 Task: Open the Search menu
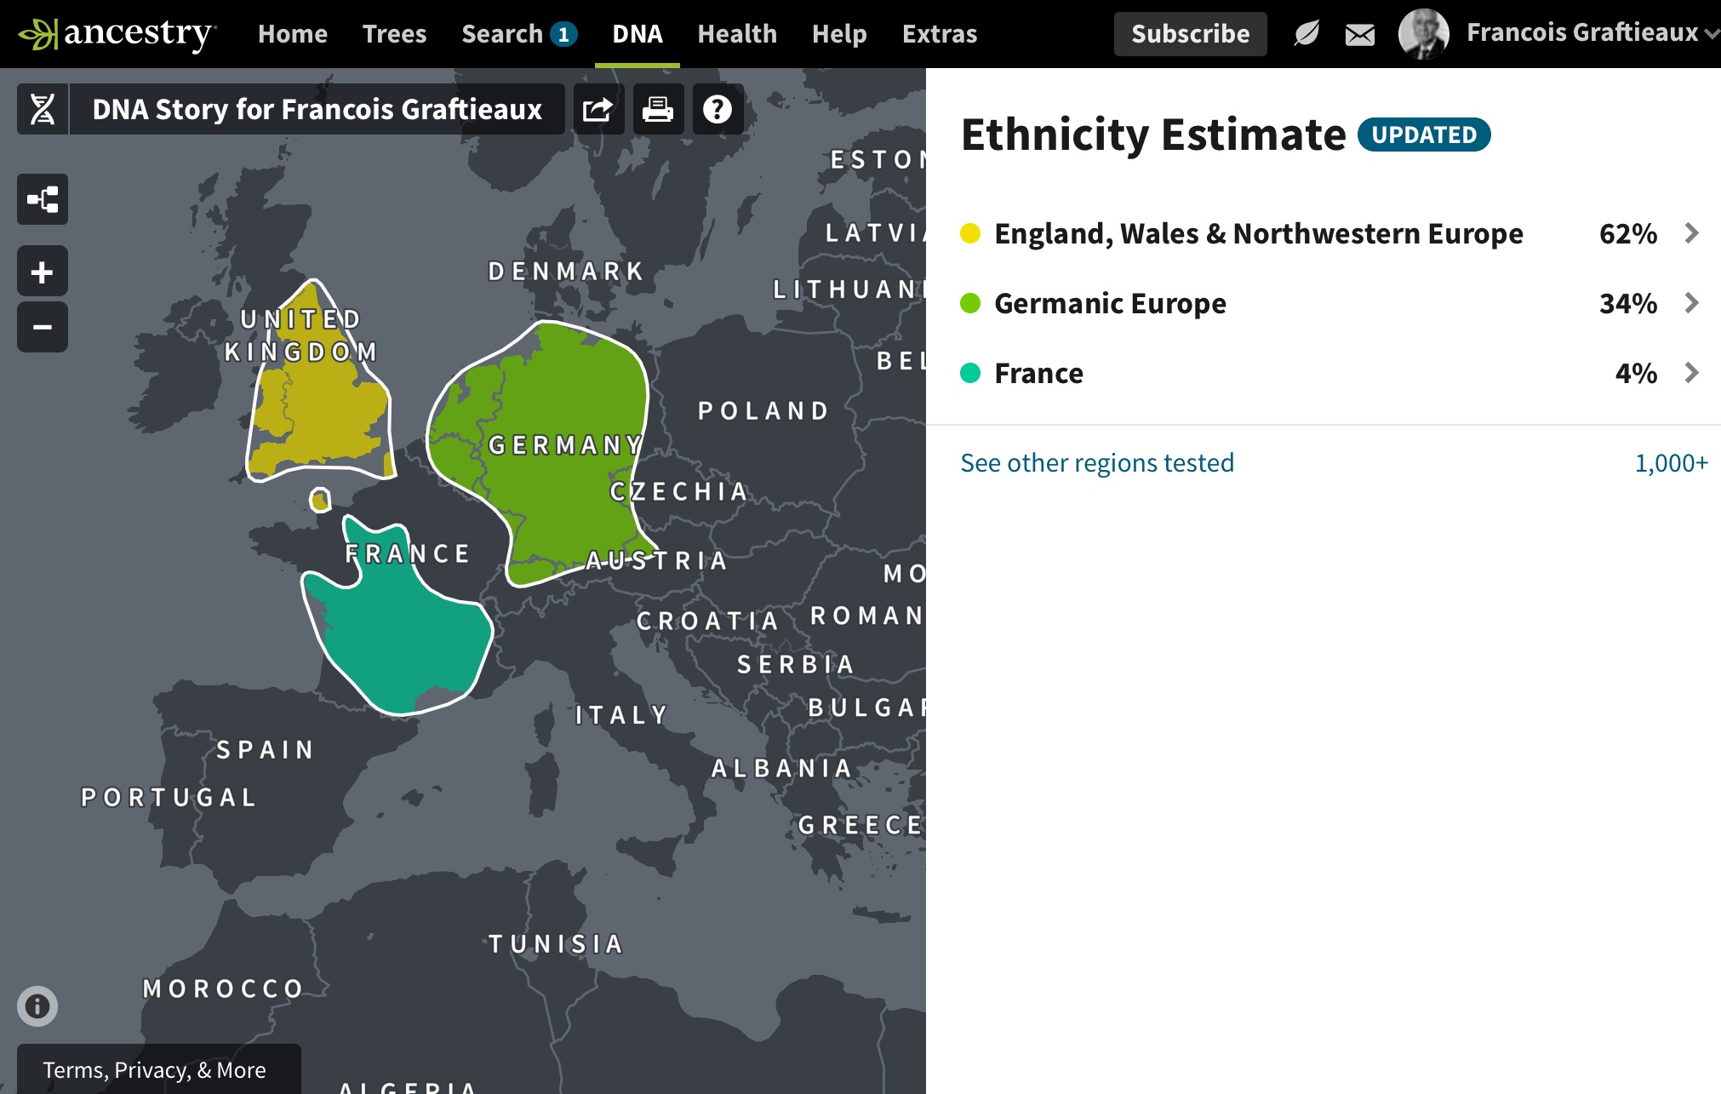click(x=502, y=34)
